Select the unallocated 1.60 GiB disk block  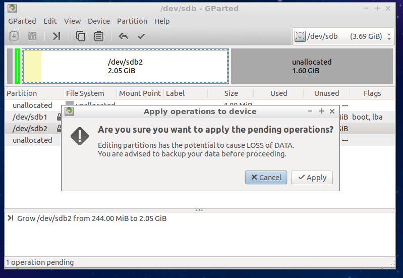pyautogui.click(x=312, y=66)
